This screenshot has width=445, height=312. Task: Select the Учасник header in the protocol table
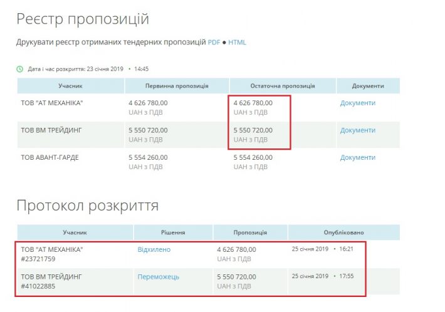[75, 232]
